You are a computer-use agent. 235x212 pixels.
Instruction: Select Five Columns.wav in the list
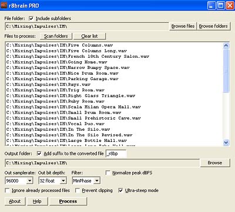coord(59,45)
